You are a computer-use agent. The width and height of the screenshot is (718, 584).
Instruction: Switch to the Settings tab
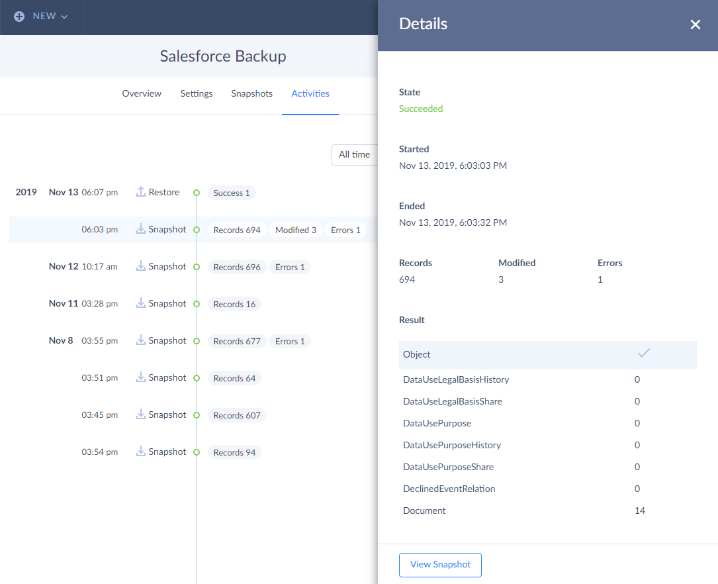pos(197,93)
